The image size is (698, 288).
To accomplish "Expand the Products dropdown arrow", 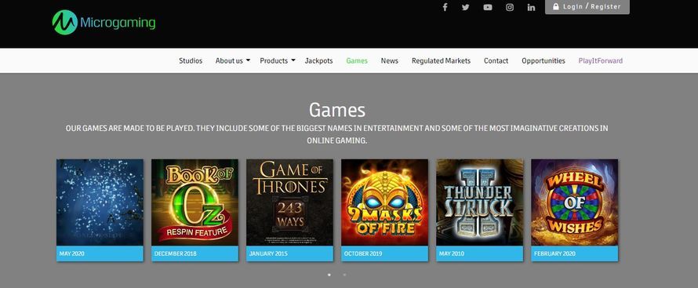I will 293,60.
